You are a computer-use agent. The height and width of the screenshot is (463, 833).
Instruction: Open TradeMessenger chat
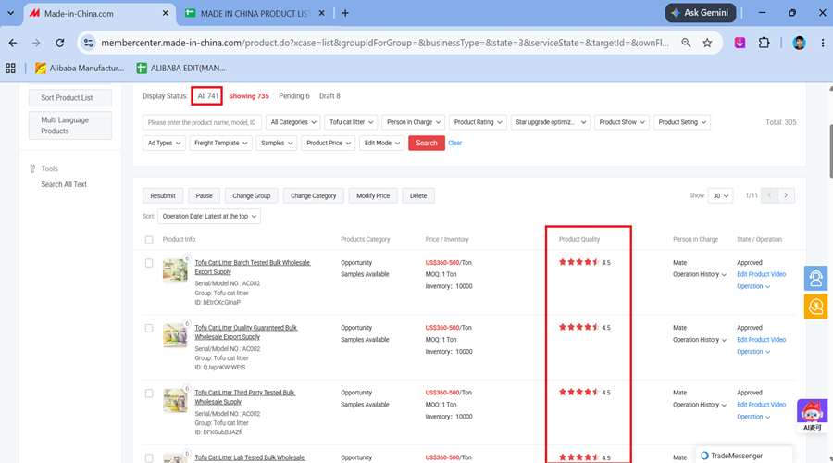coord(744,456)
